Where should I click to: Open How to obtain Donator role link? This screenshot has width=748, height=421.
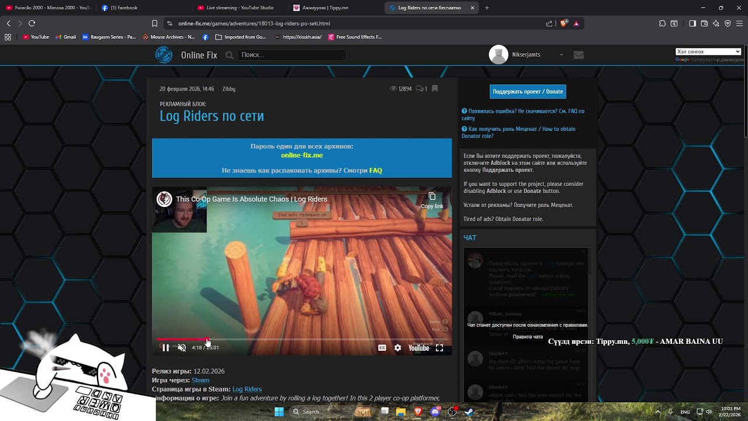(x=518, y=133)
